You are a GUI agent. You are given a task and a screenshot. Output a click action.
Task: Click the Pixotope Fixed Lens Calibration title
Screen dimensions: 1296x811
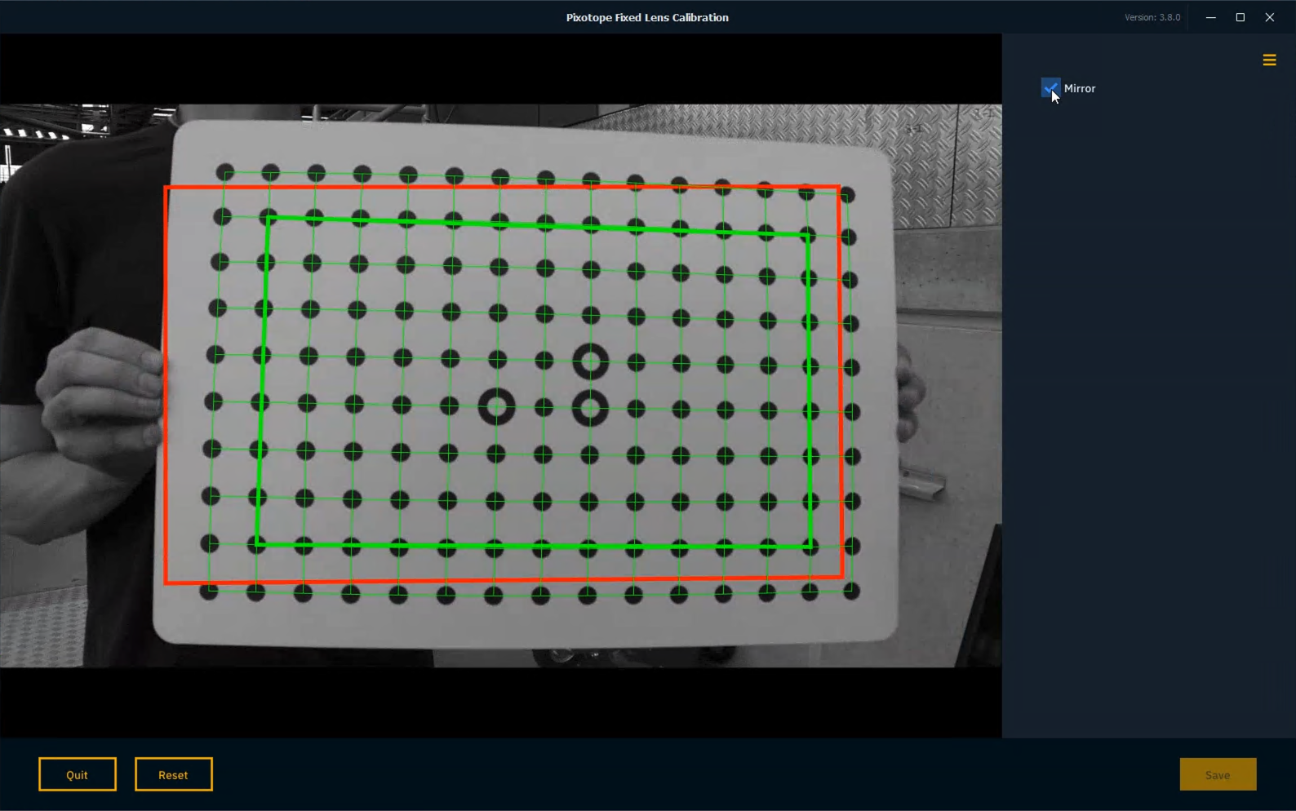[647, 17]
